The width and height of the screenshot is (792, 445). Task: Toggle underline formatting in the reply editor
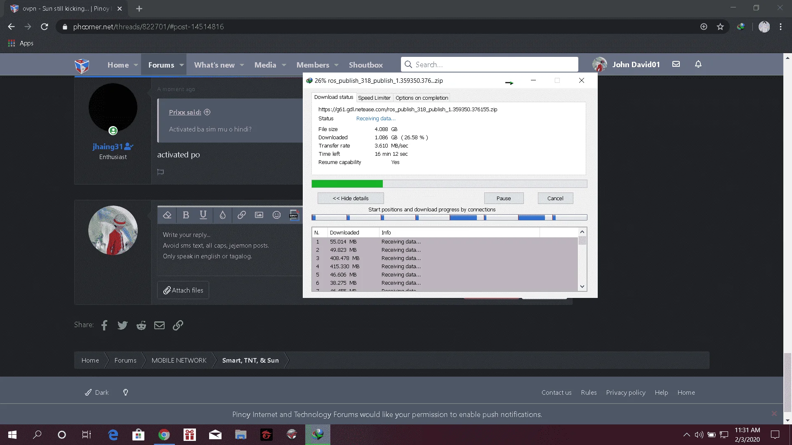pos(203,215)
